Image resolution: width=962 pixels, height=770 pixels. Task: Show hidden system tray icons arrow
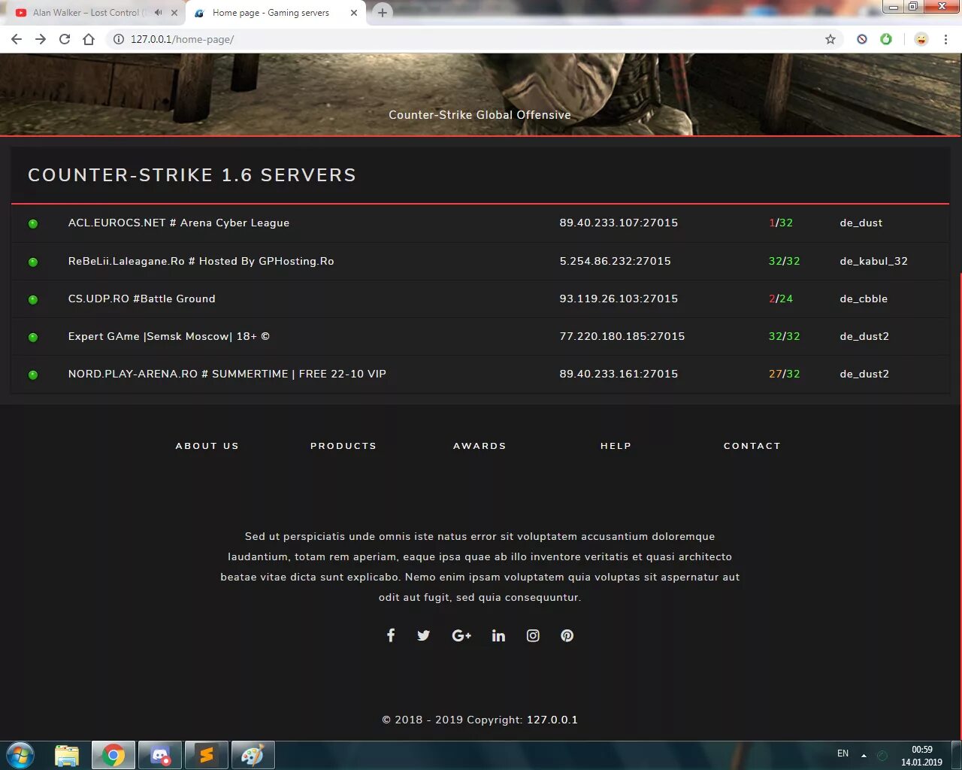click(864, 755)
